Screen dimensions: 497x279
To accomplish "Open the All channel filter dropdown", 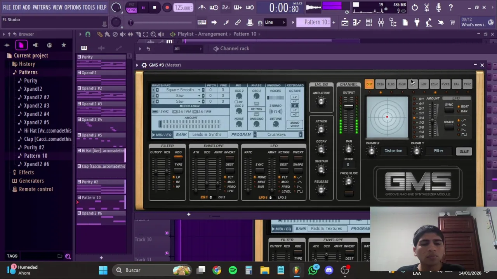I will point(188,48).
